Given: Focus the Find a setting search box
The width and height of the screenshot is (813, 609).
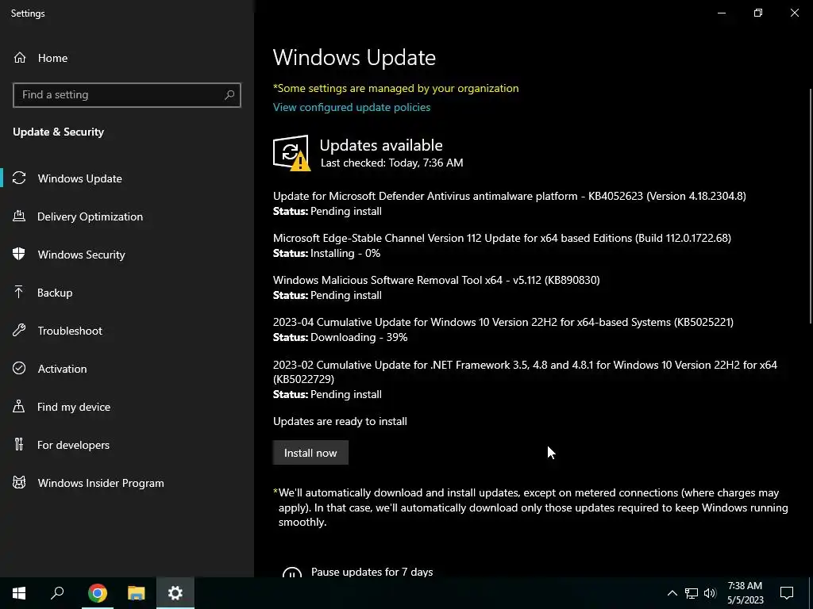Looking at the screenshot, I should [127, 95].
